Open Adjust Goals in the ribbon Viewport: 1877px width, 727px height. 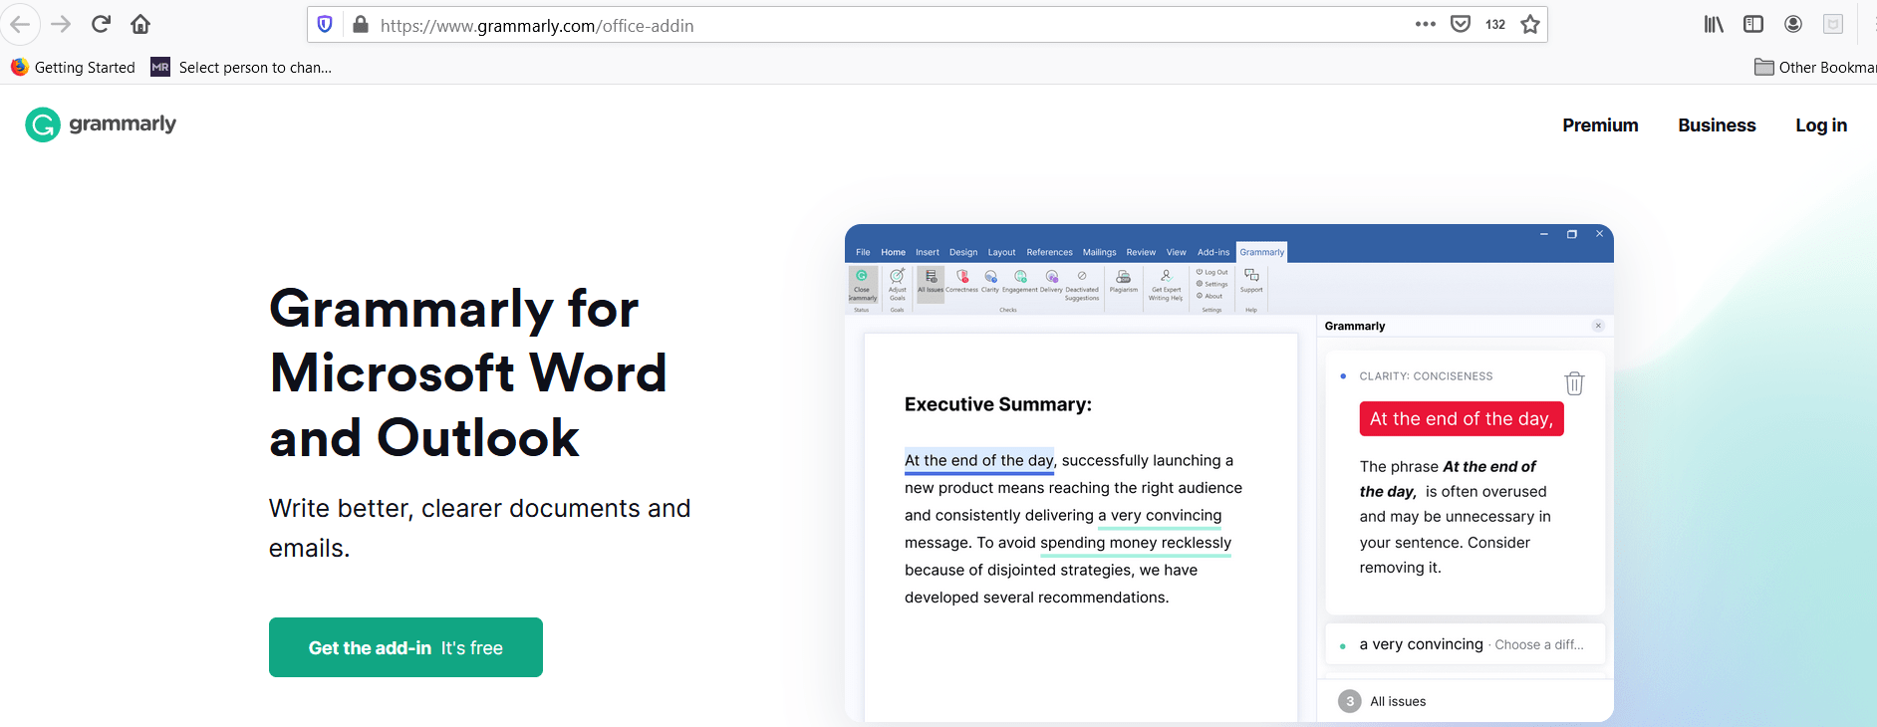point(898,286)
